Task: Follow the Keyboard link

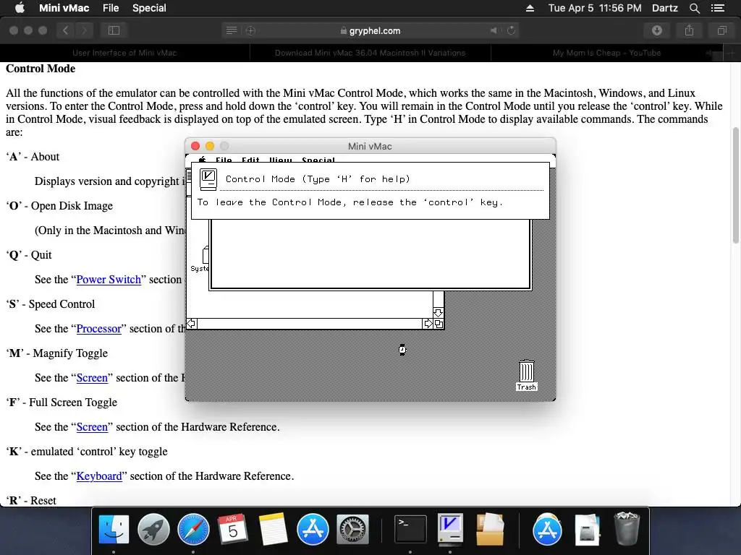Action: tap(99, 476)
